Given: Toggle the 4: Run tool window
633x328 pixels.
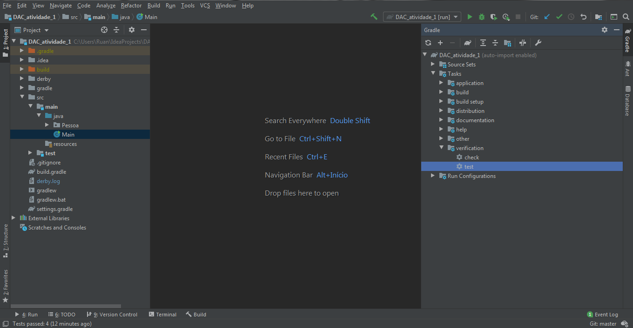Looking at the screenshot, I should coord(26,315).
